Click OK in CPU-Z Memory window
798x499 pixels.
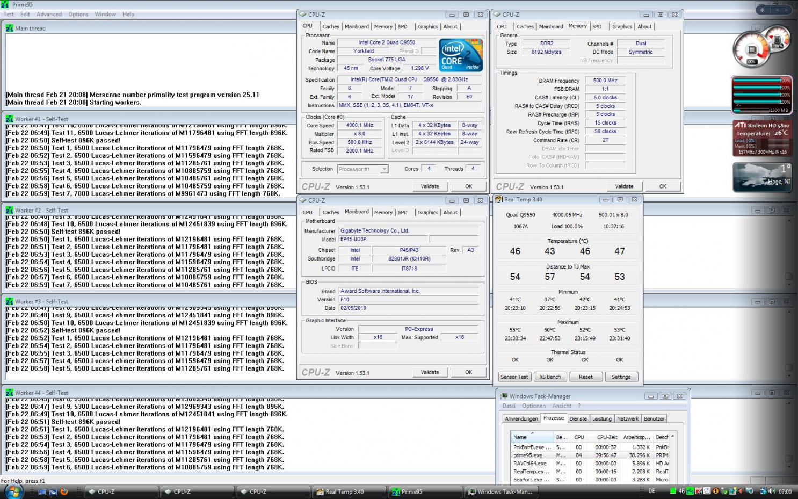663,186
